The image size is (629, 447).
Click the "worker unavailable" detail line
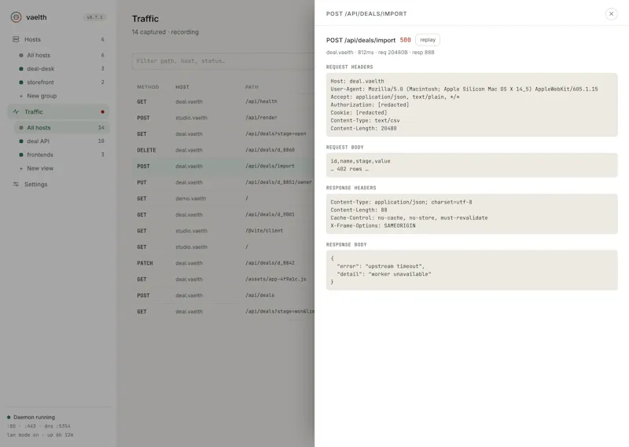tap(384, 274)
